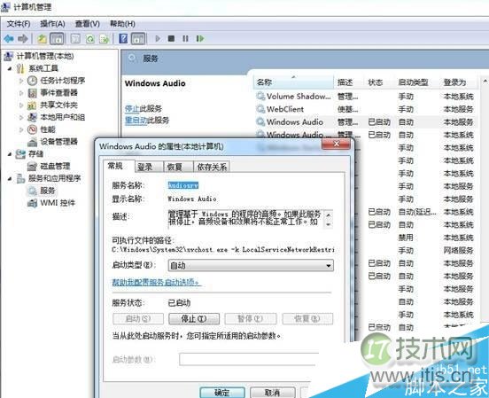The width and height of the screenshot is (489, 398).
Task: Open the 启动类型 dropdown
Action: click(x=251, y=265)
